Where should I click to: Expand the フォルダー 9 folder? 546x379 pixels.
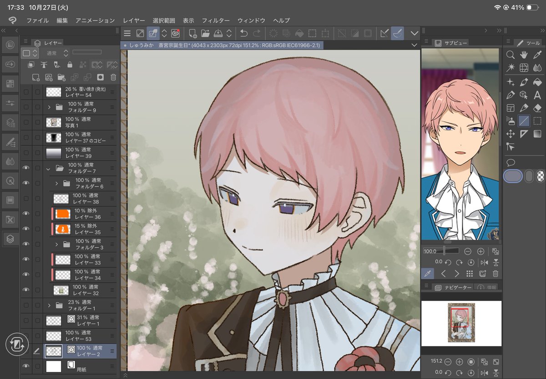click(49, 107)
